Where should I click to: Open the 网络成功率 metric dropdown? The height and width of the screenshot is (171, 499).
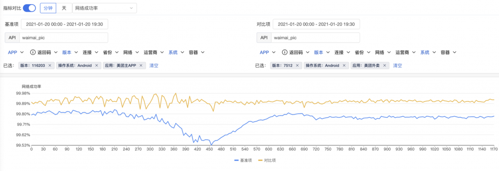point(104,8)
